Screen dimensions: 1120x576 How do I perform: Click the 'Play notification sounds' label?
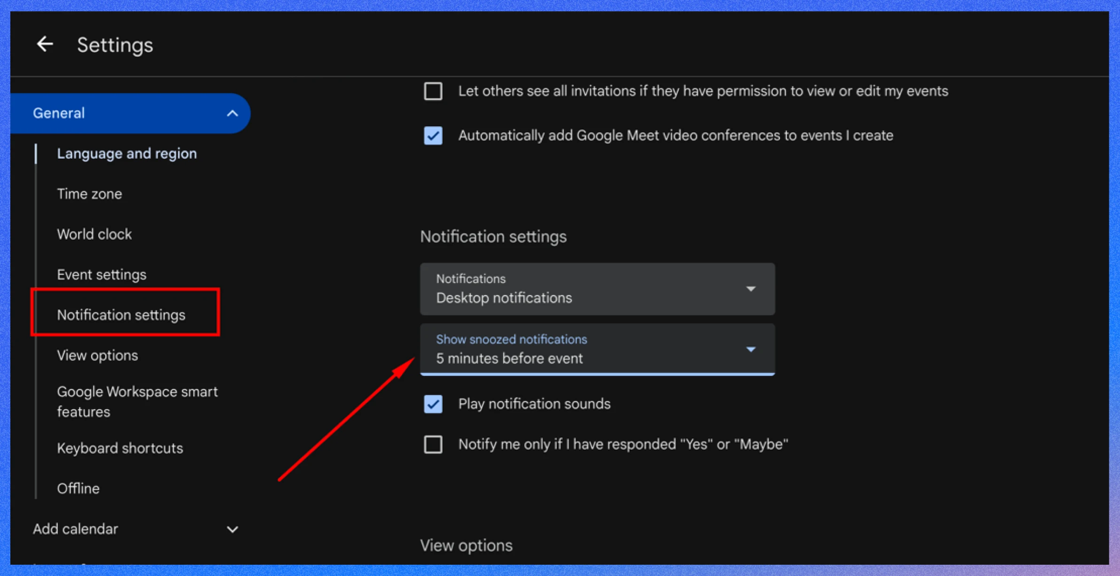[x=534, y=404]
